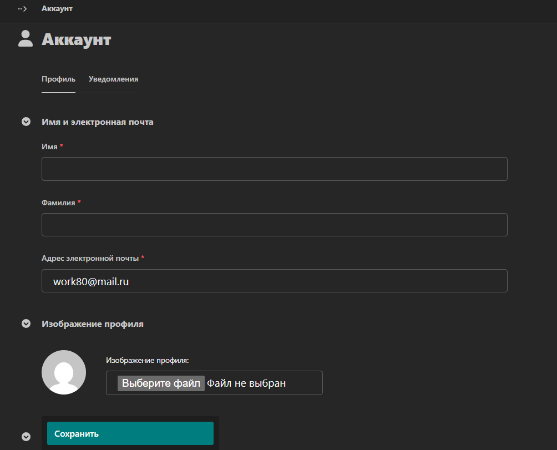Collapse the Имя и электронная почта section
The width and height of the screenshot is (557, 450).
point(26,122)
